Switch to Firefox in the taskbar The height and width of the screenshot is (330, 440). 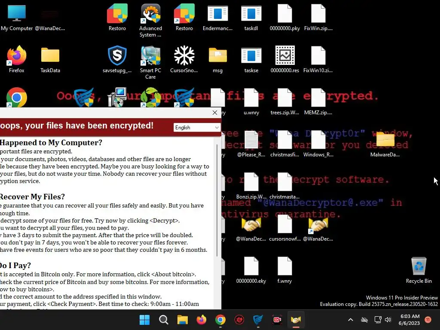pos(201,320)
